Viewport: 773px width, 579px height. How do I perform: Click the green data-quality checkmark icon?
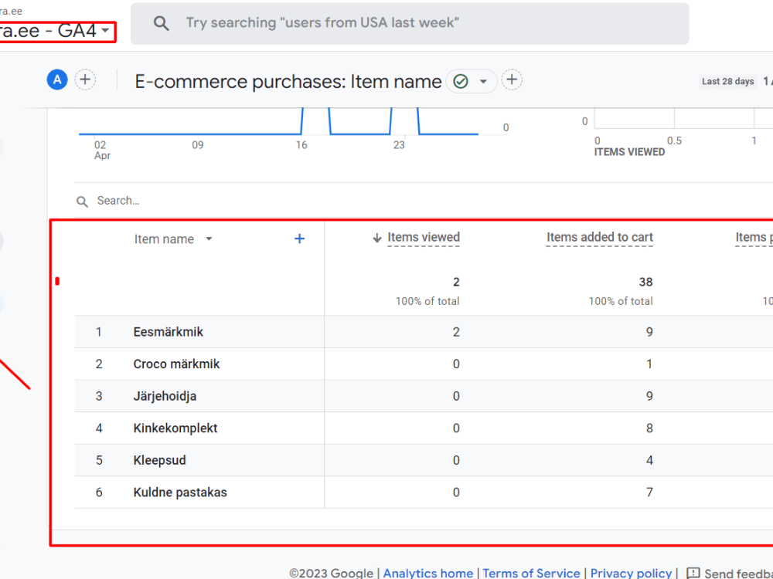click(x=461, y=80)
